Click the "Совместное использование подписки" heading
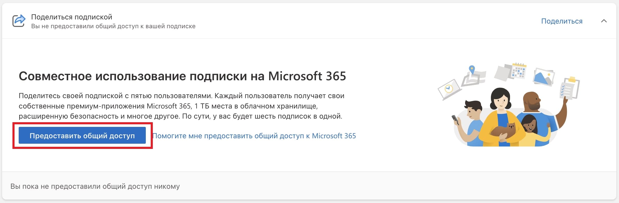 (182, 76)
